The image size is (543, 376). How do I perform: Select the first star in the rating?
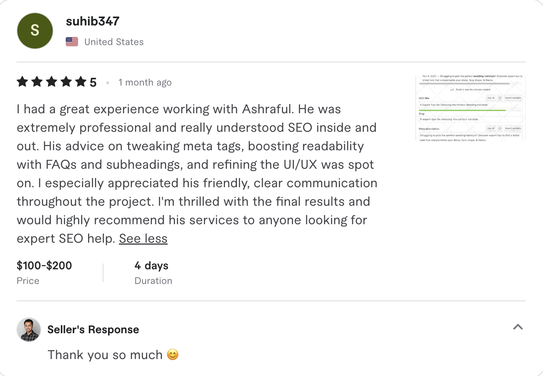coord(22,82)
